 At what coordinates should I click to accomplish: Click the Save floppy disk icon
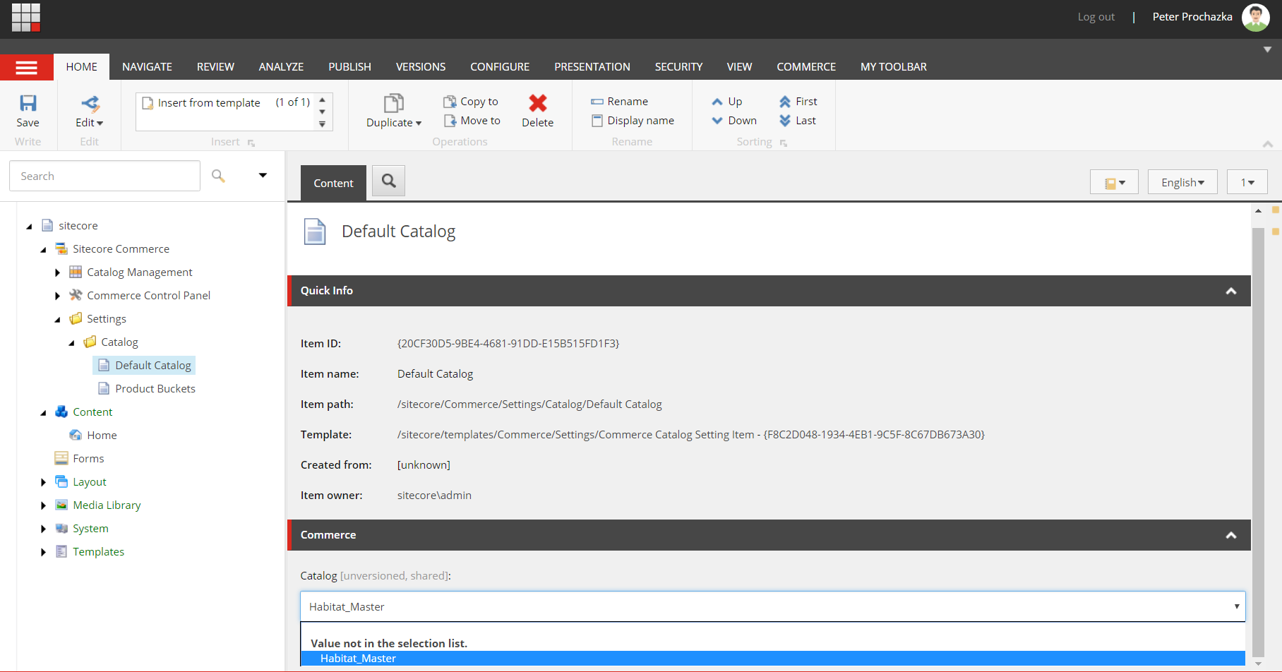(28, 103)
